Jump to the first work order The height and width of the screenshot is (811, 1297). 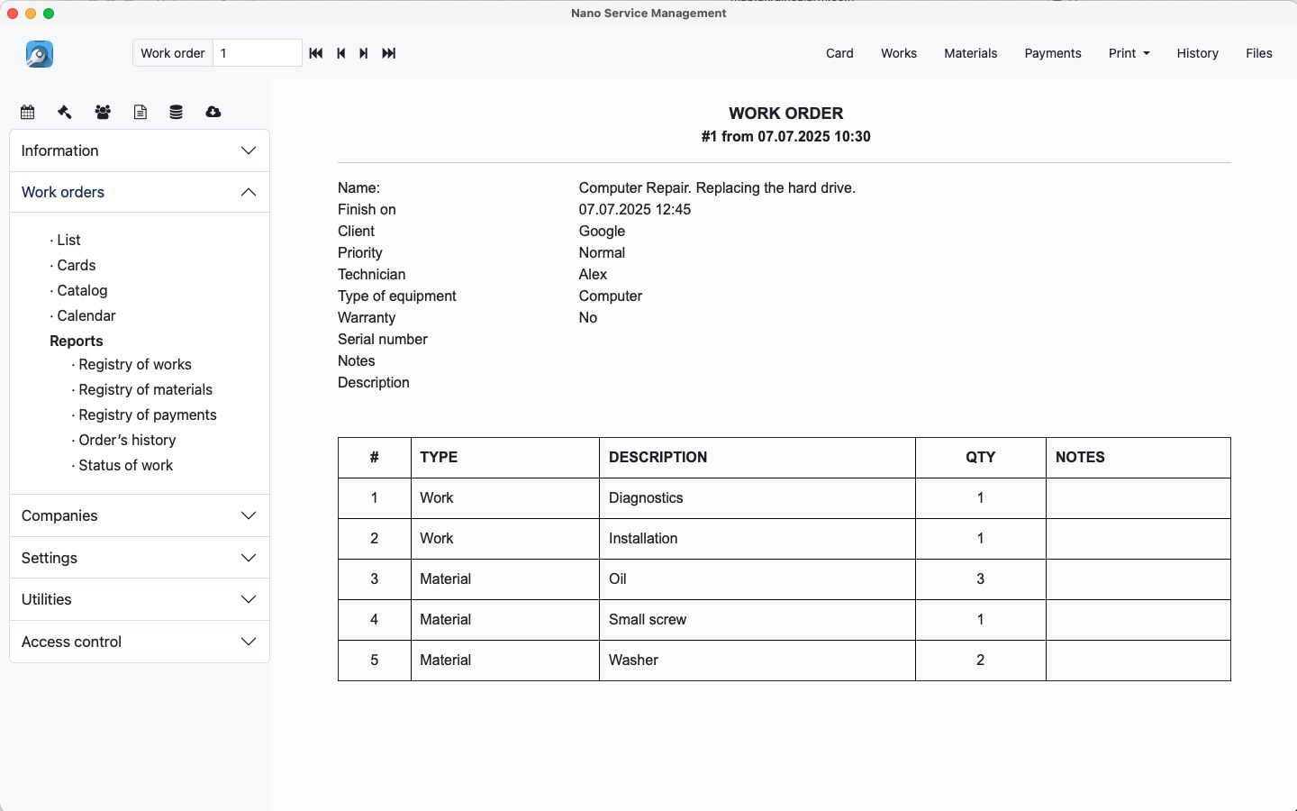pos(316,53)
